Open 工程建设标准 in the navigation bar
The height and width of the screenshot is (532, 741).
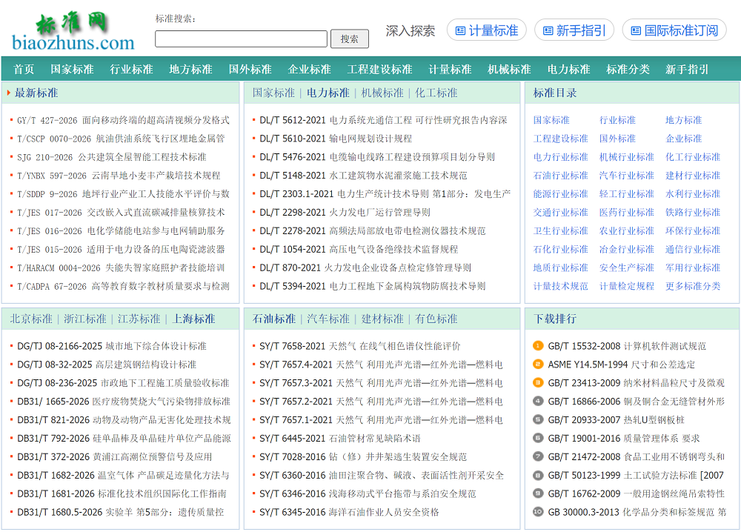[x=379, y=70]
